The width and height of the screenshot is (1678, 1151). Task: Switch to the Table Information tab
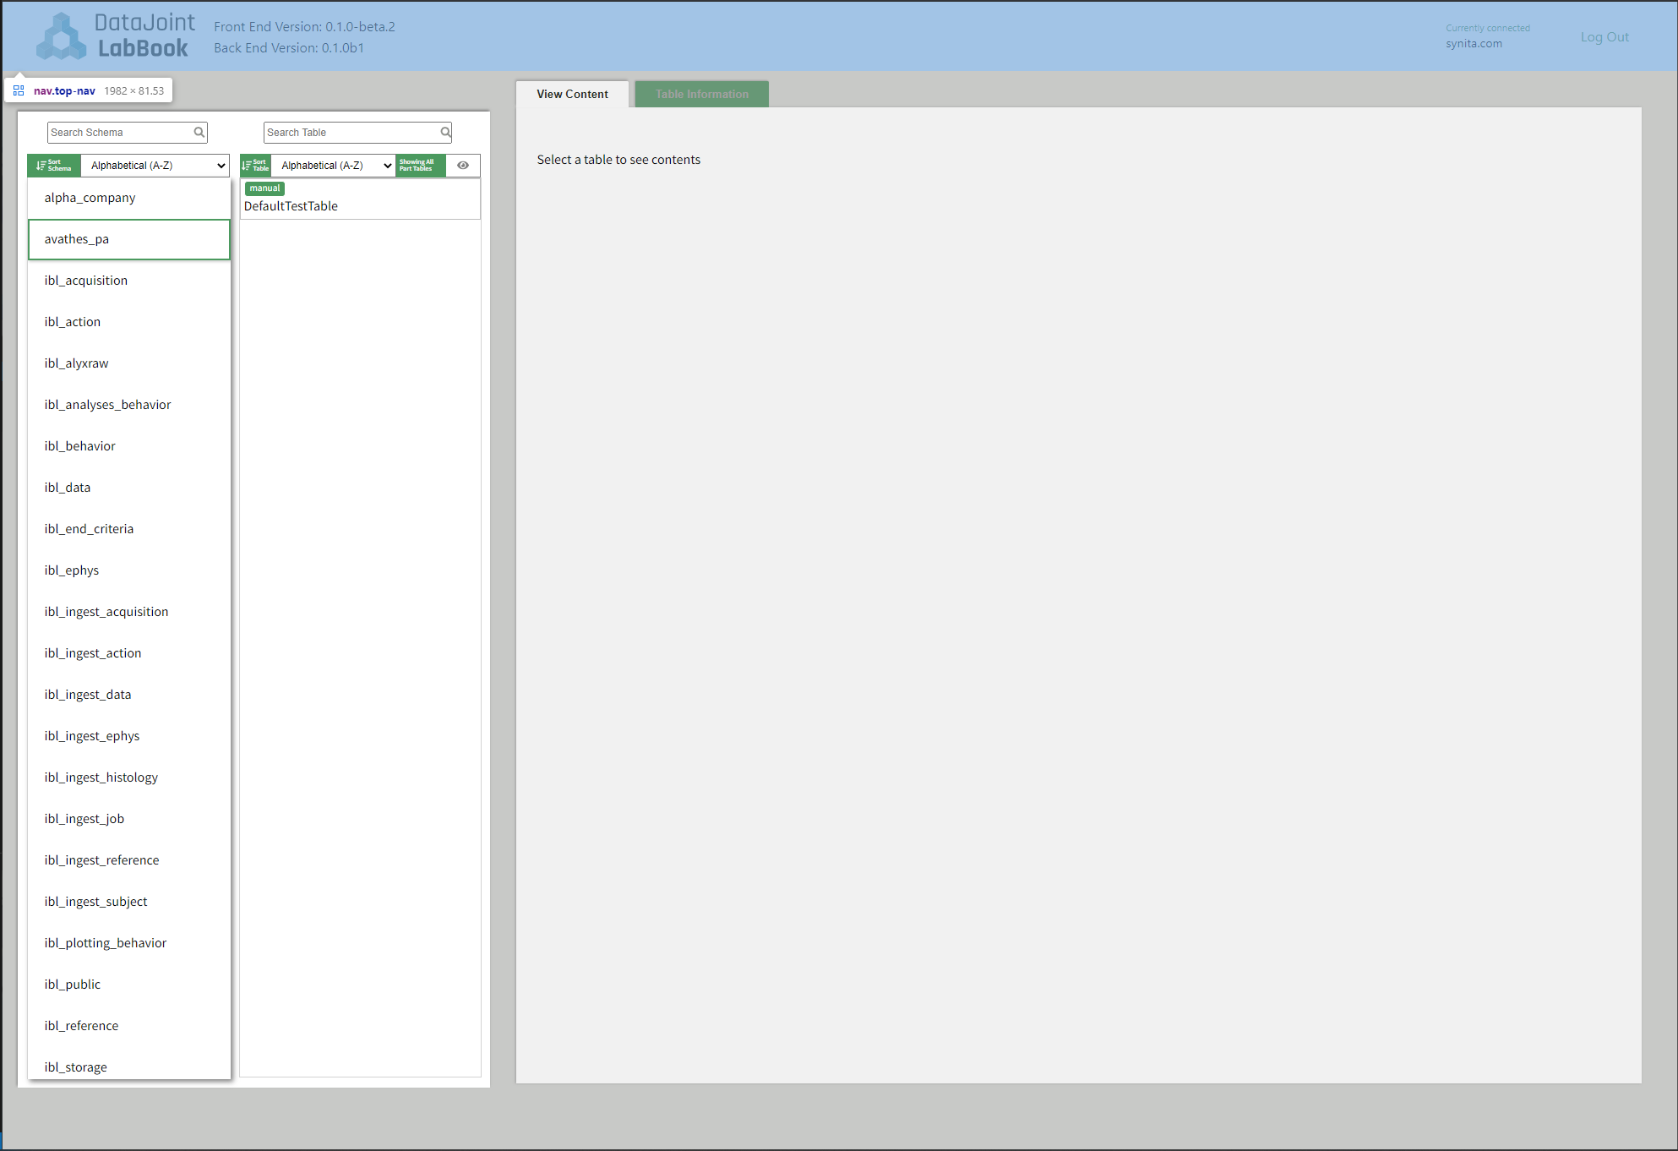(x=702, y=94)
